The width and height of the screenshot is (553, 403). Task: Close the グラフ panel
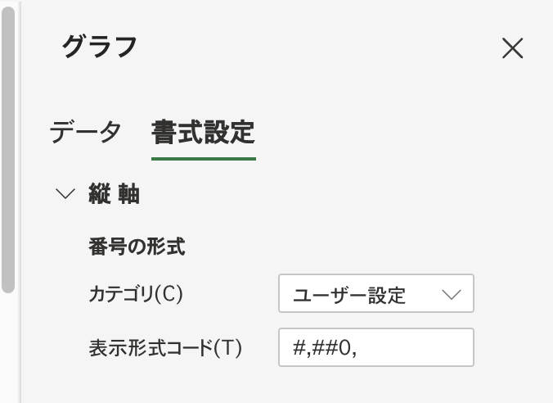512,48
